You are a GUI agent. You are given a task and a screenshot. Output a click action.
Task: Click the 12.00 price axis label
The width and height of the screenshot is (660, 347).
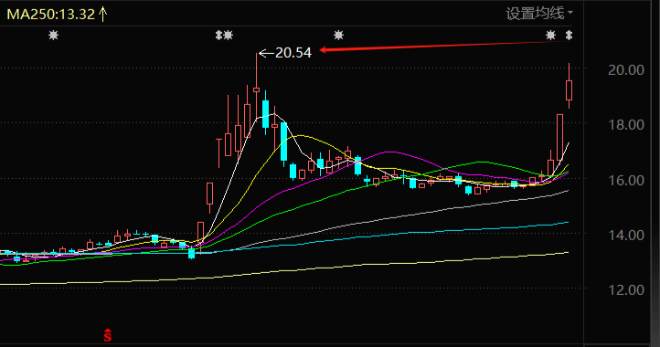click(x=626, y=289)
